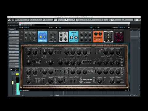Toggle the yellow channel button above meter
148x111 pixels.
tap(18, 74)
